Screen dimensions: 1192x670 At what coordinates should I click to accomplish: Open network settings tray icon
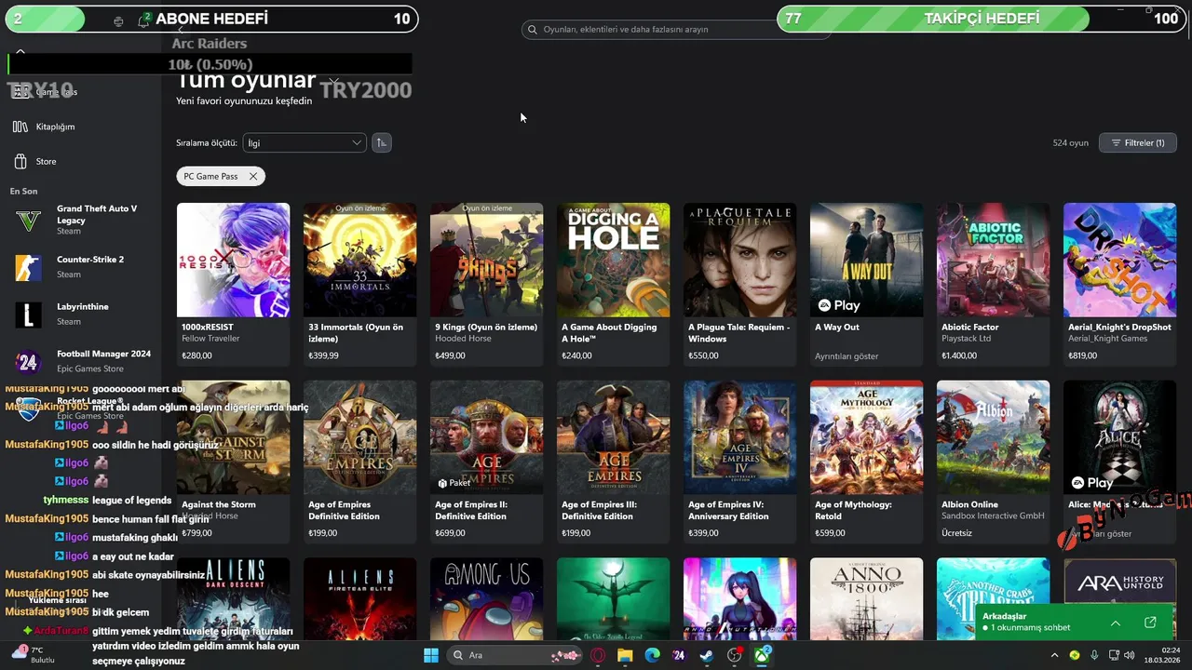click(1112, 655)
